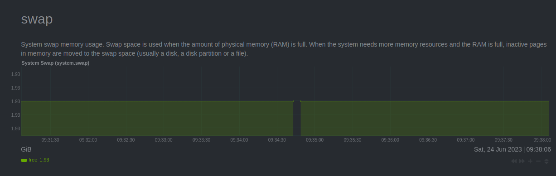This screenshot has width=556, height=176.
Task: Select System Swap (system.swap) chart title
Action: point(55,63)
